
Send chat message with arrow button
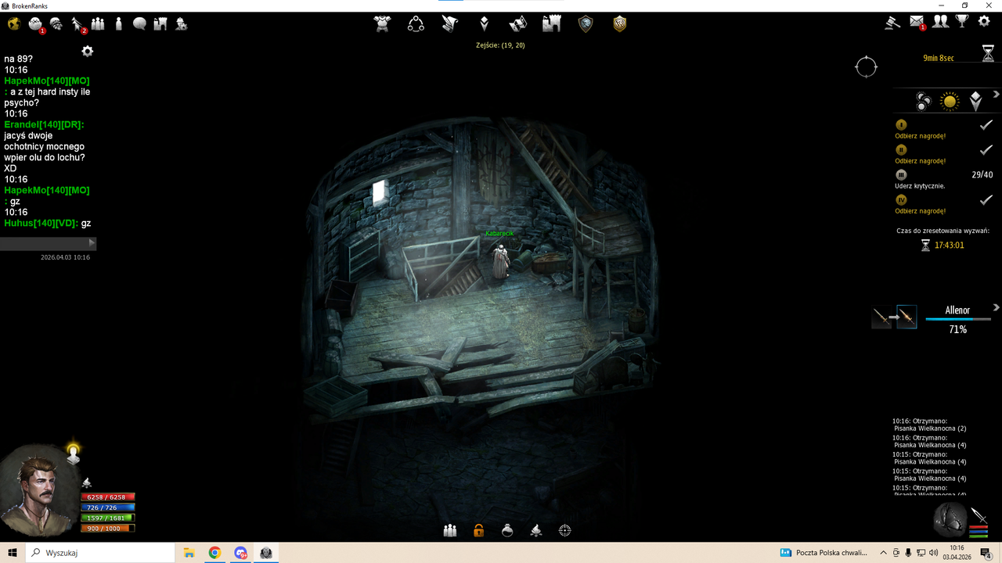92,244
